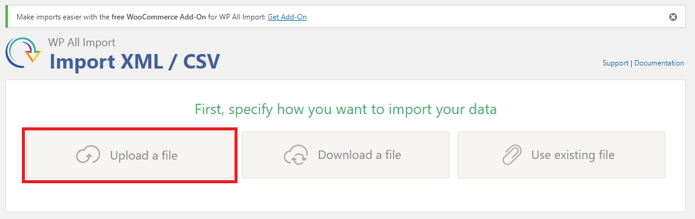695x219 pixels.
Task: Click the separator between Support and Documentation
Action: coord(631,63)
